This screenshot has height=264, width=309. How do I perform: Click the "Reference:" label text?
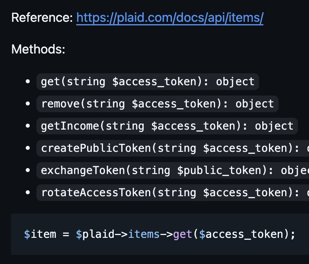(x=42, y=18)
